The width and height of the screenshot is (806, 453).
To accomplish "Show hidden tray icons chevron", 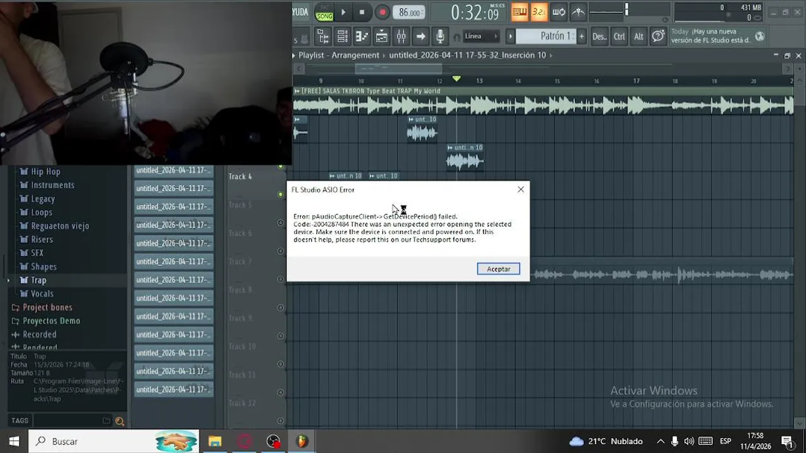I will pos(660,441).
